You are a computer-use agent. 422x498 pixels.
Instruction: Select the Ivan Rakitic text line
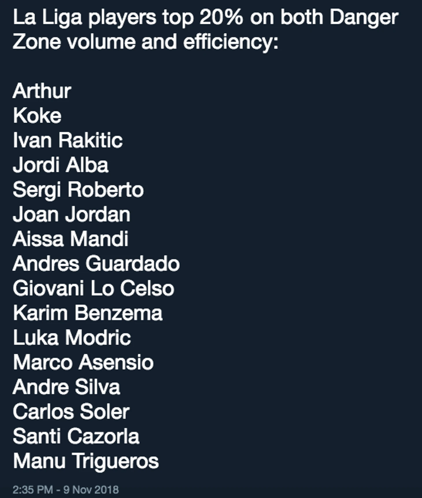pos(68,140)
